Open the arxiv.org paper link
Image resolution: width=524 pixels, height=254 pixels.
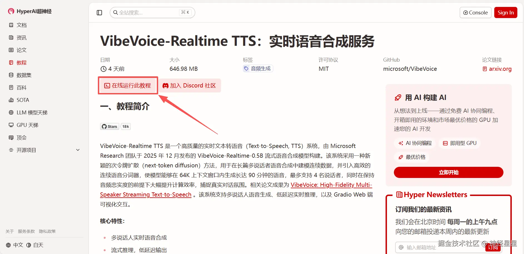pyautogui.click(x=500, y=69)
